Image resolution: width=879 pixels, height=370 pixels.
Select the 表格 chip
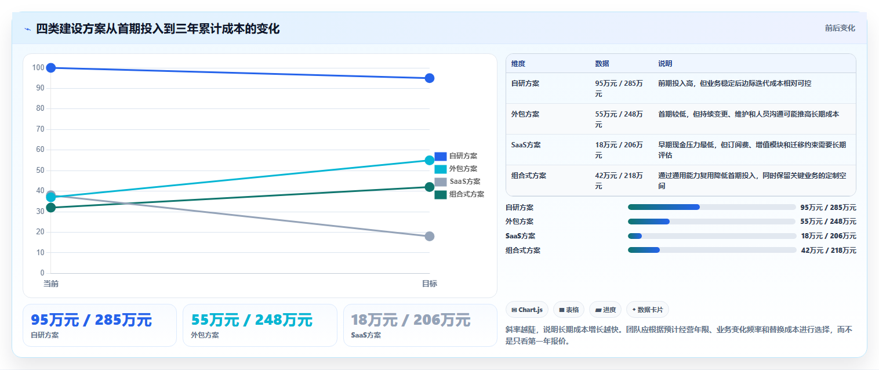569,310
